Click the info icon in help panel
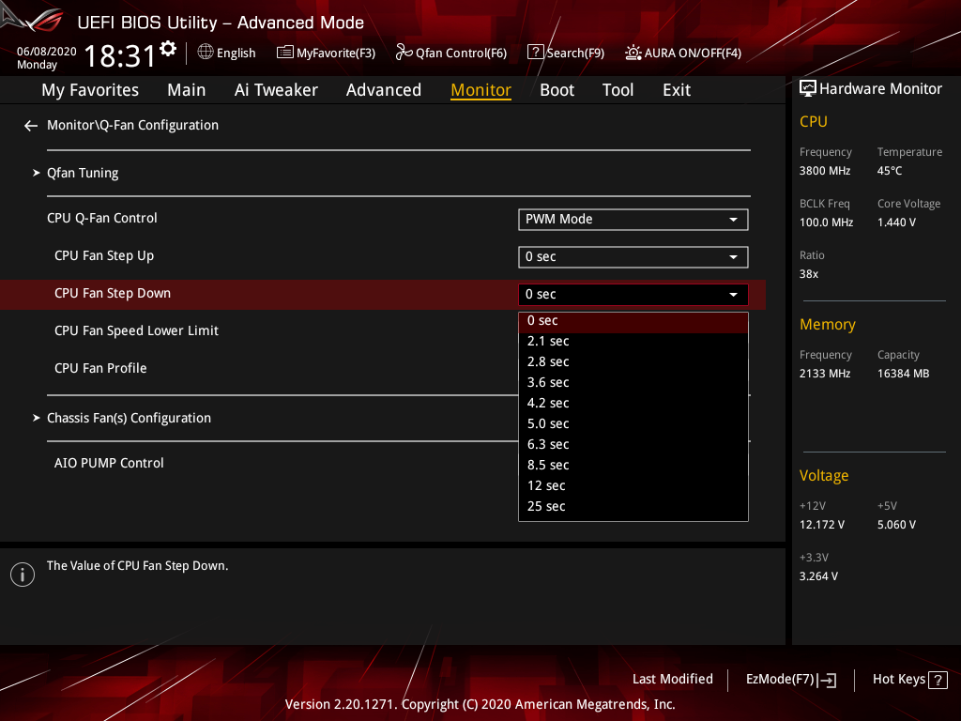 [23, 575]
